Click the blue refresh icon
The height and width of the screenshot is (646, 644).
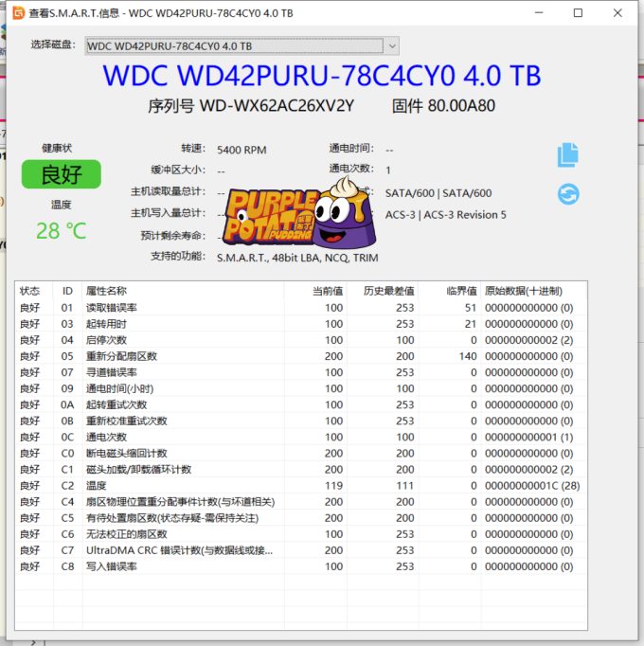pyautogui.click(x=568, y=194)
